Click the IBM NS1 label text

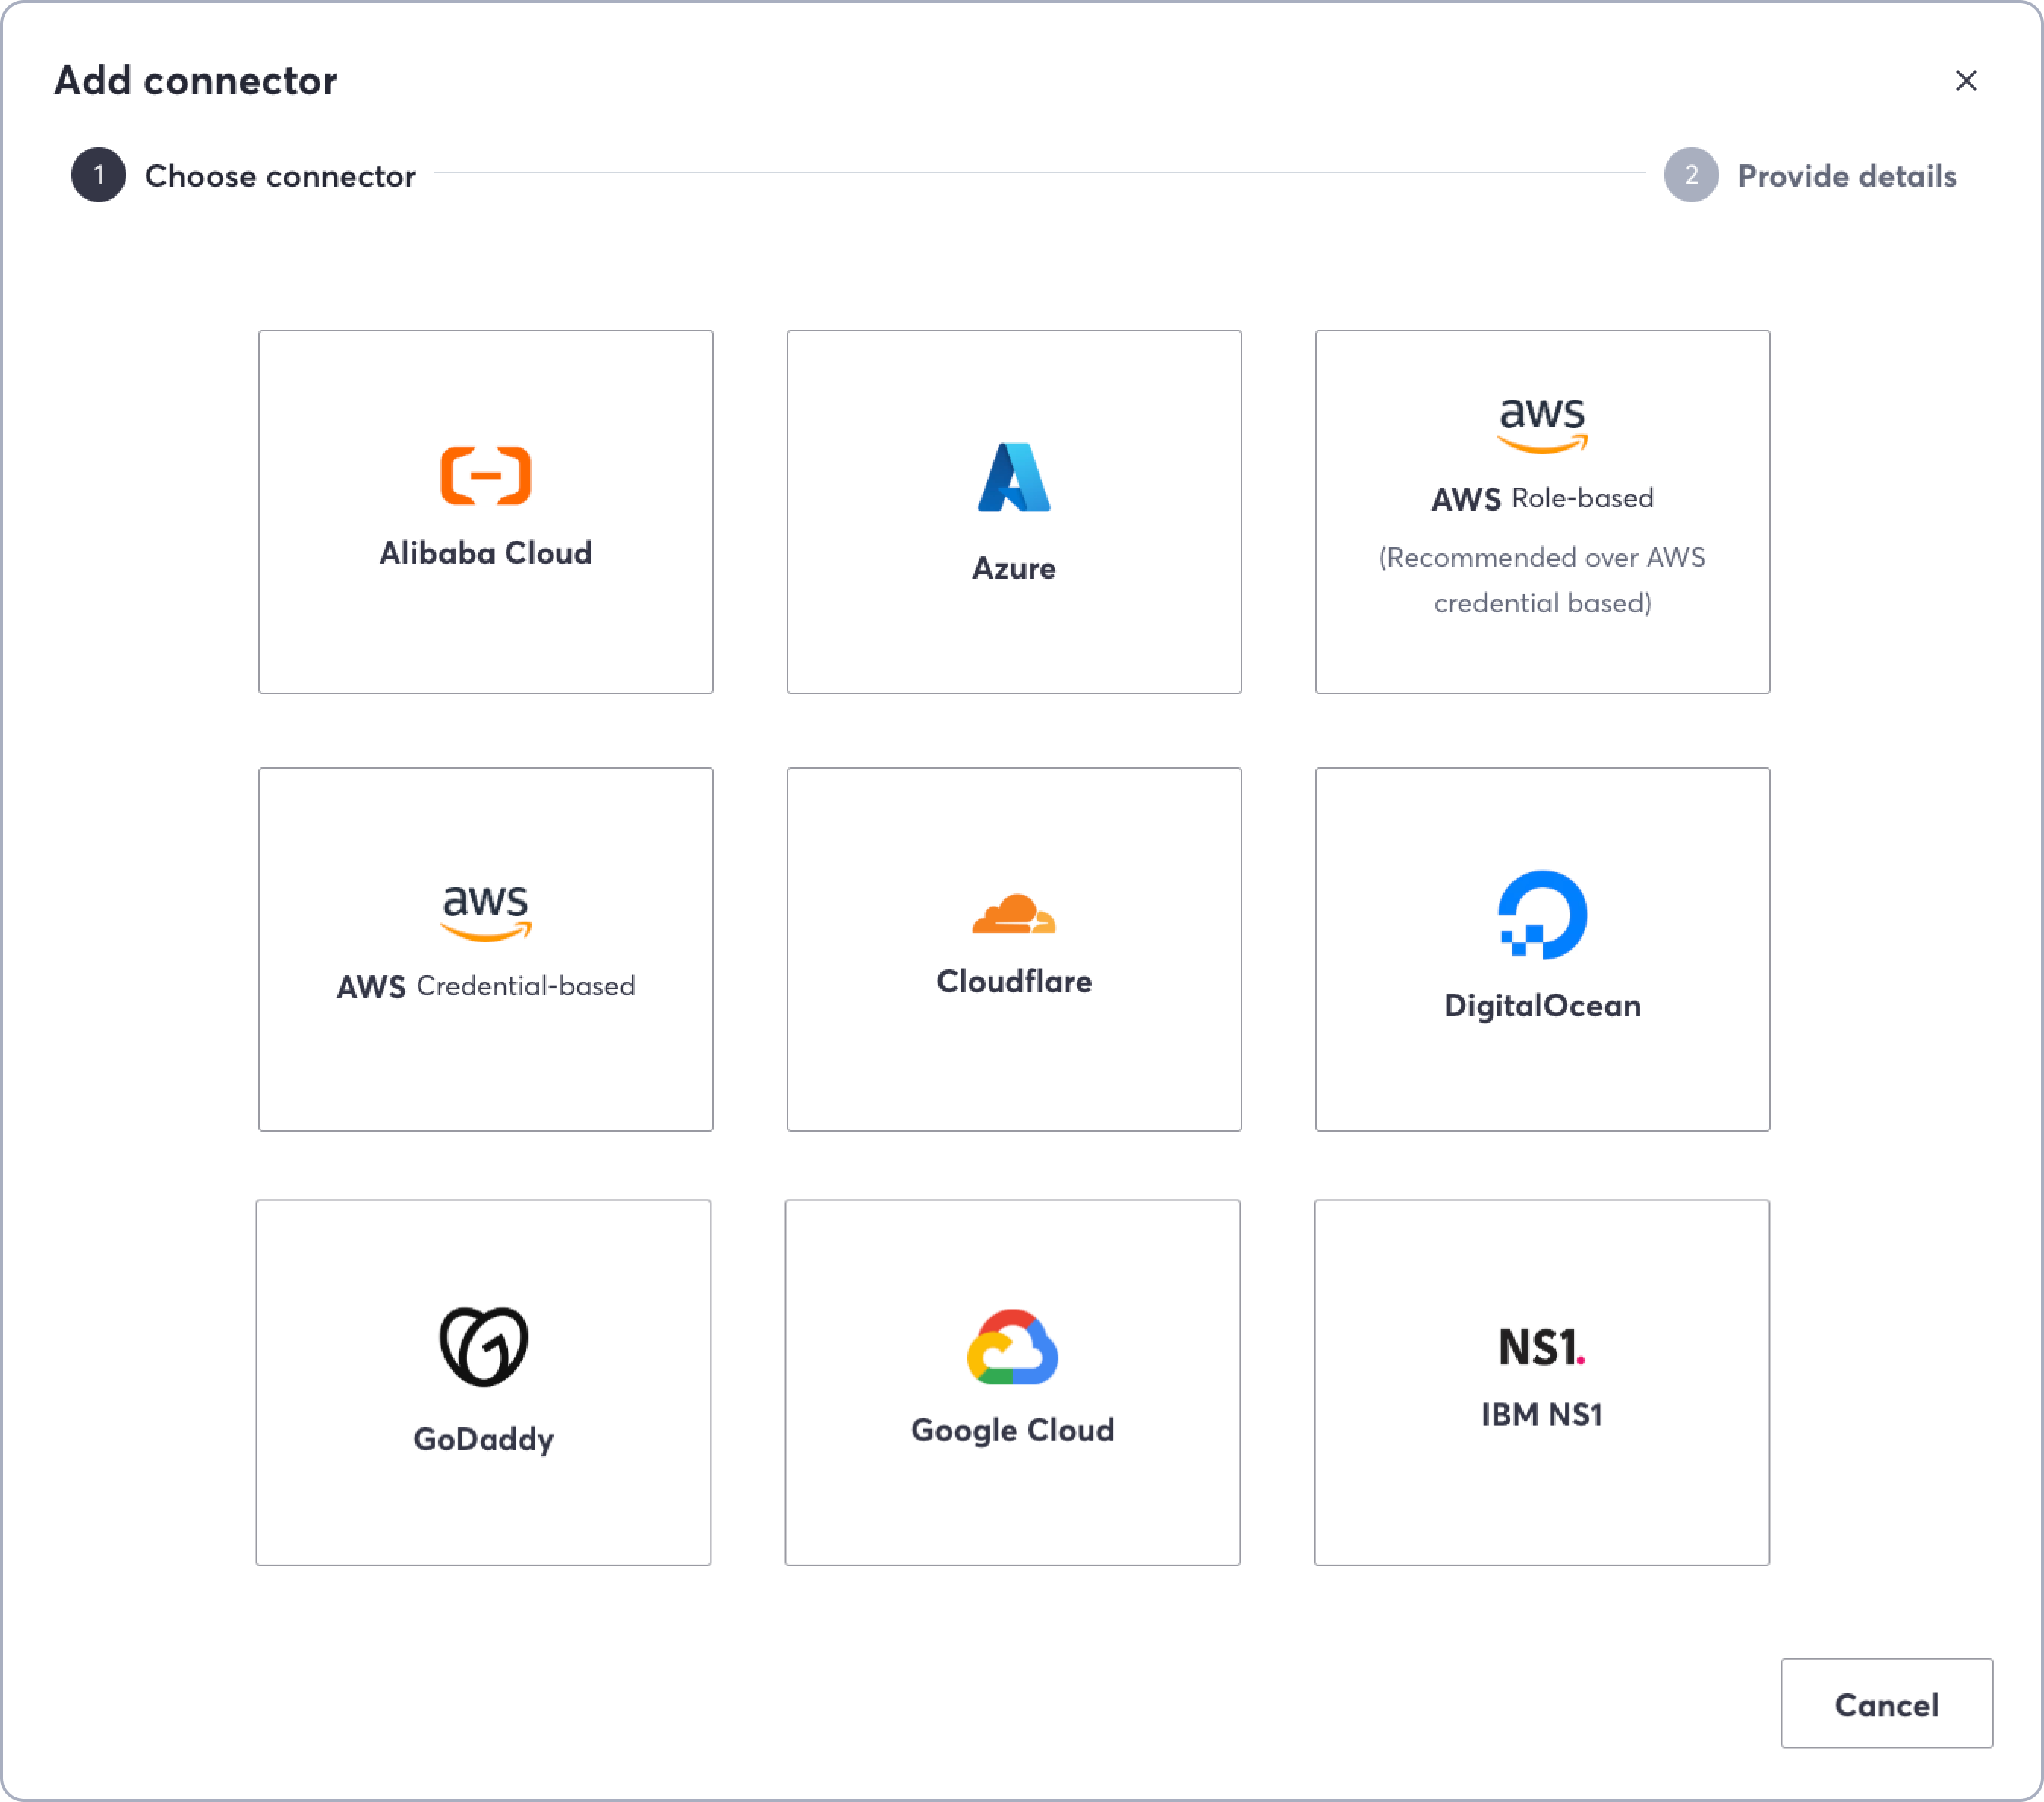1541,1415
